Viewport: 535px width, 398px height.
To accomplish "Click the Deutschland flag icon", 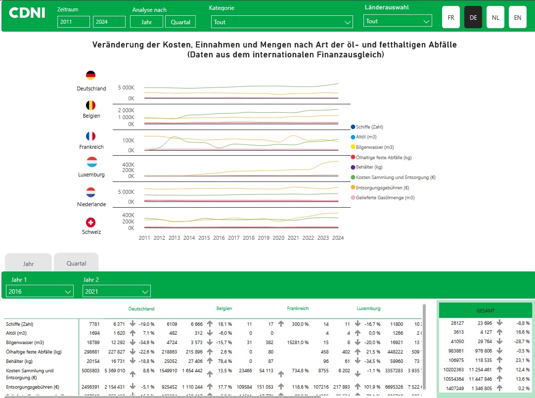I will click(90, 76).
